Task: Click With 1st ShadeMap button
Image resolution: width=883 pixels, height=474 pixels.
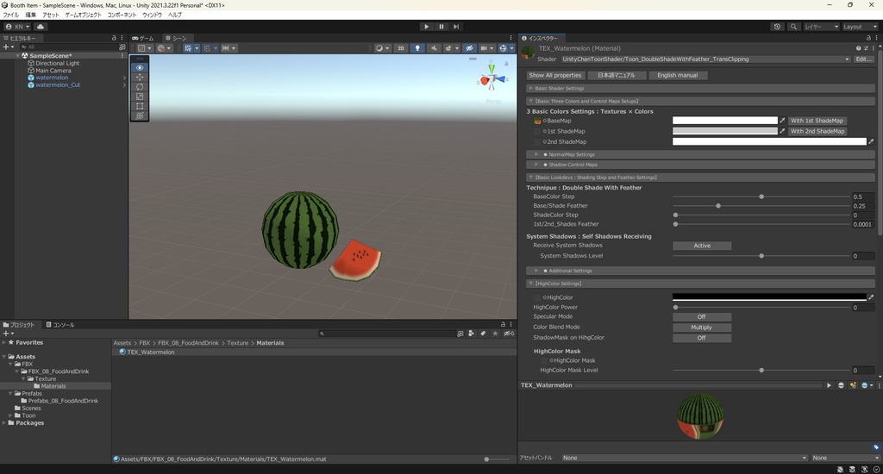Action: click(817, 121)
